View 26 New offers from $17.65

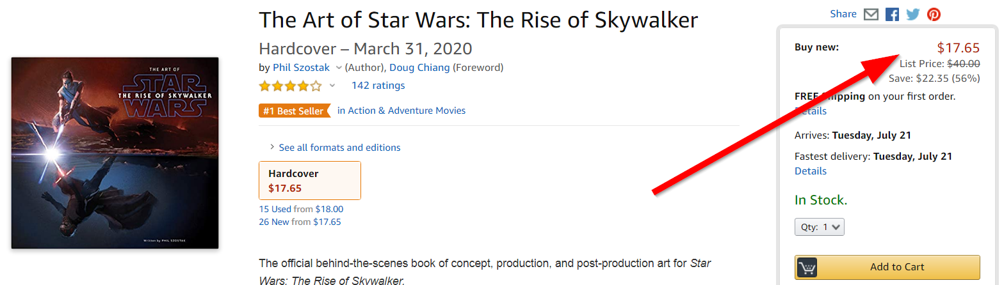tap(300, 222)
